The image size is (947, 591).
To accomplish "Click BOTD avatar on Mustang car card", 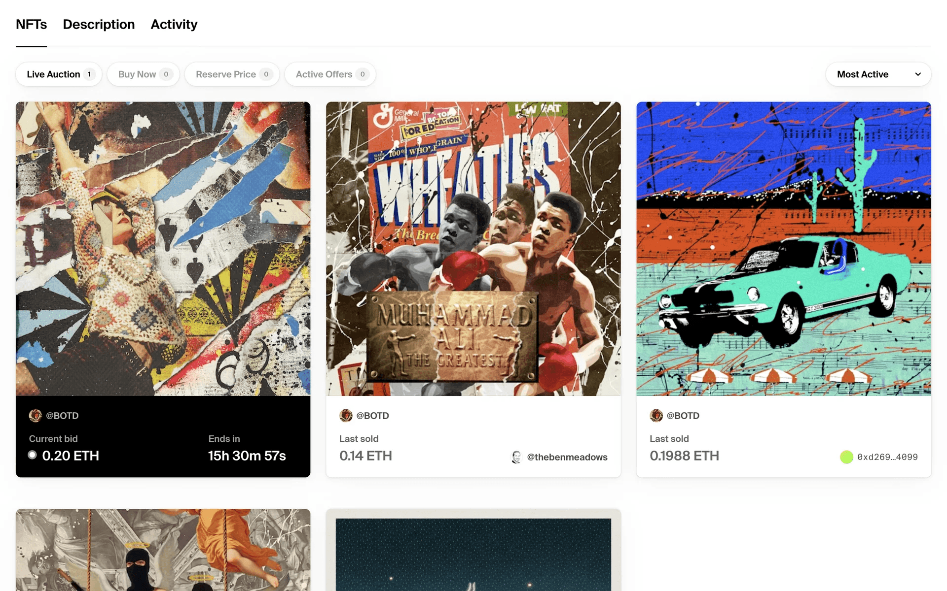I will click(656, 416).
